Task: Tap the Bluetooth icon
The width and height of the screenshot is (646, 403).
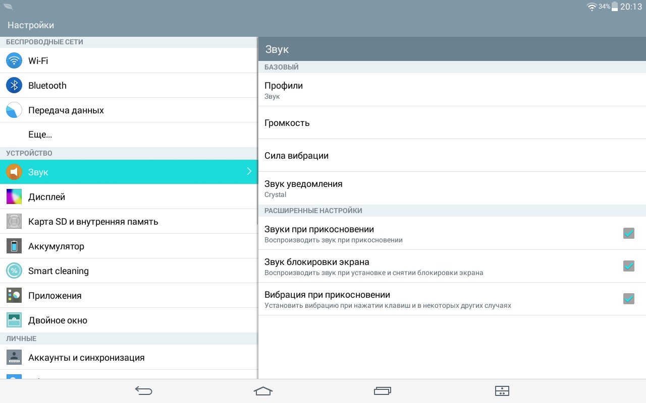Action: [14, 86]
